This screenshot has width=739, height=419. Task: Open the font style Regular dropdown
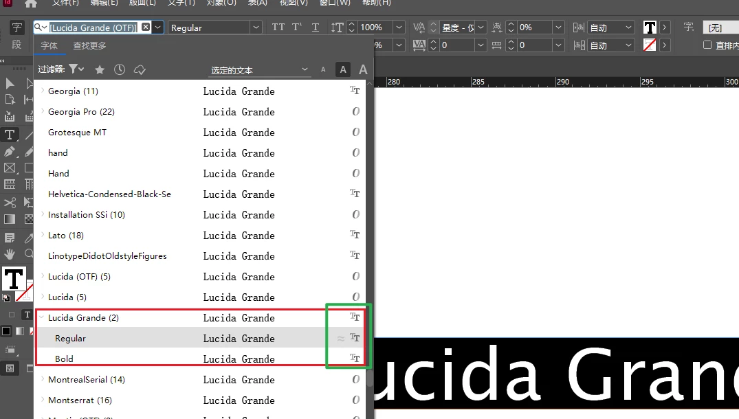click(256, 27)
